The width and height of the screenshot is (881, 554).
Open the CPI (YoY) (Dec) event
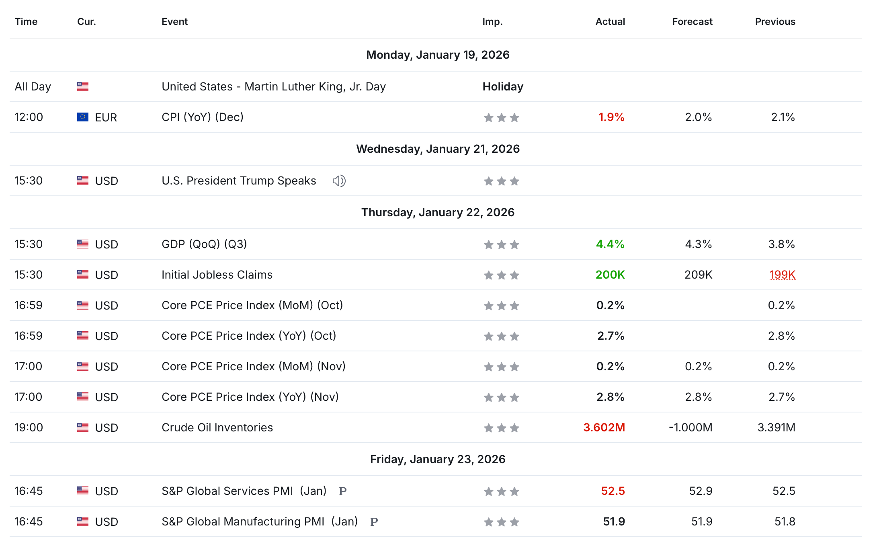(x=203, y=117)
